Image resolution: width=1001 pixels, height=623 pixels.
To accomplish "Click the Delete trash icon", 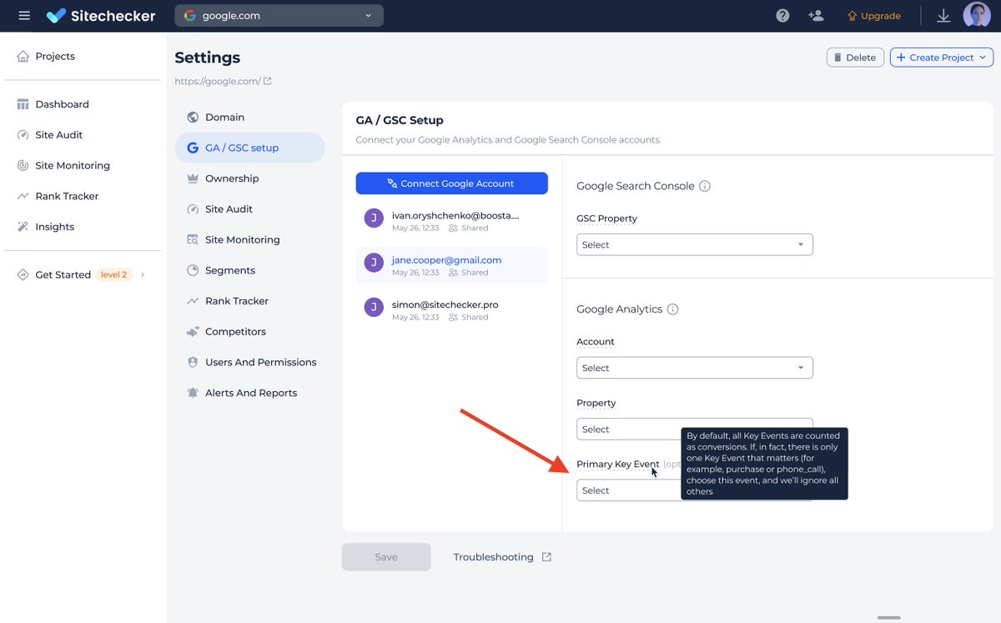I will point(837,58).
